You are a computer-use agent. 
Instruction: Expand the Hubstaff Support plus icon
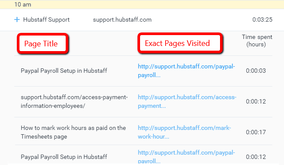[17, 19]
